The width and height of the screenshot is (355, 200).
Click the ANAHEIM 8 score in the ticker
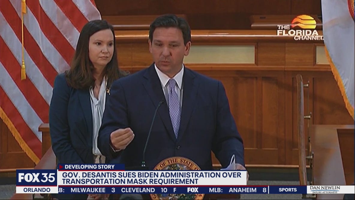tap(247, 190)
